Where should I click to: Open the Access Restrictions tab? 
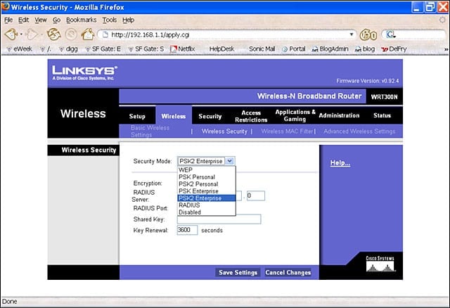(251, 116)
